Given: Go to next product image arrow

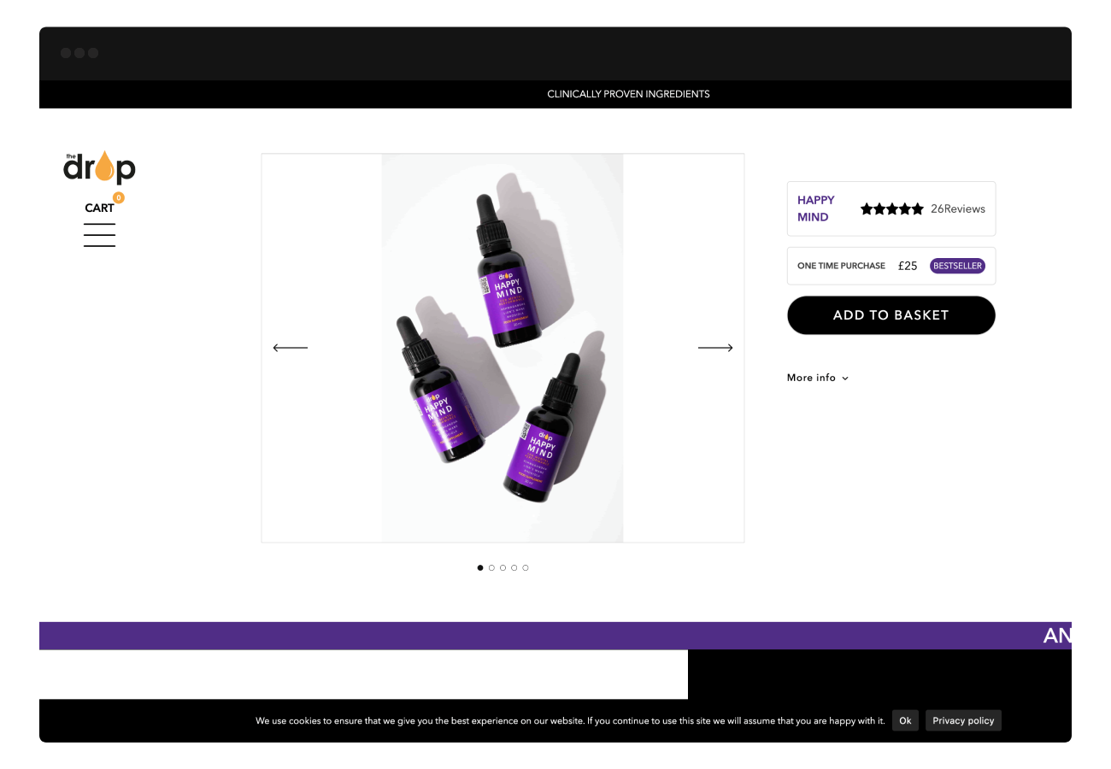Looking at the screenshot, I should pyautogui.click(x=715, y=348).
